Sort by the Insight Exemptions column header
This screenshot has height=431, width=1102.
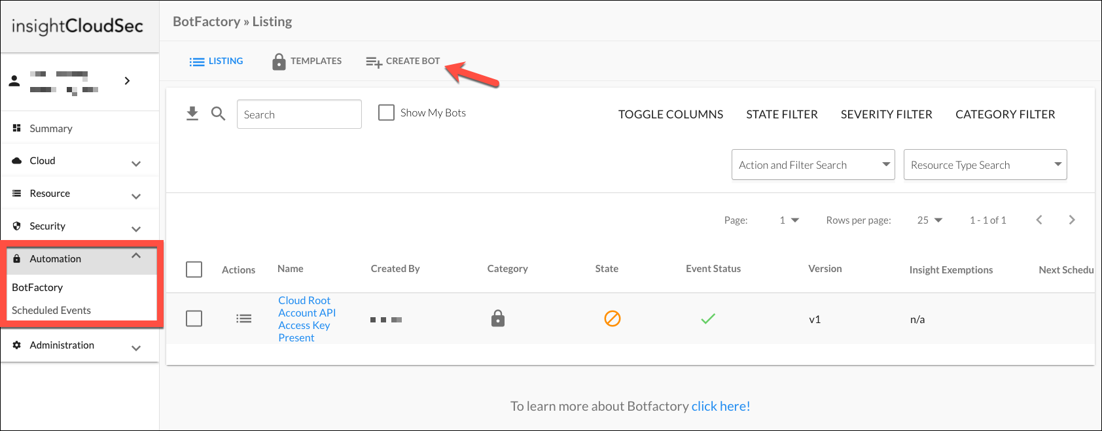click(951, 269)
